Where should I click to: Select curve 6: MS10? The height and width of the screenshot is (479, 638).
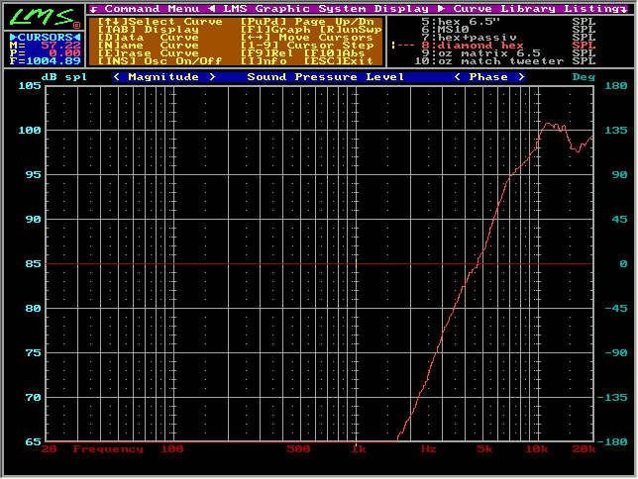tap(508, 30)
